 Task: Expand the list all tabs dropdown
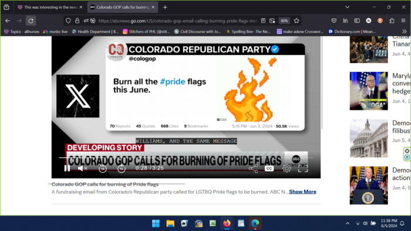tap(348, 7)
